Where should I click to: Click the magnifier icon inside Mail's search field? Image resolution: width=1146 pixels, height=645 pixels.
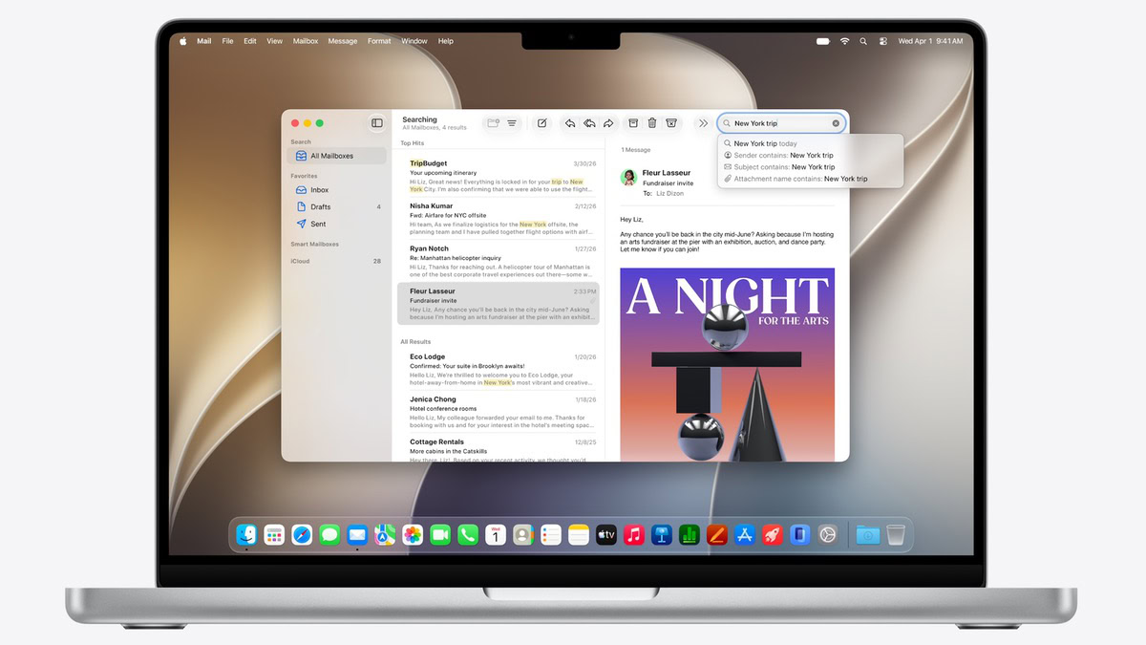pos(727,123)
